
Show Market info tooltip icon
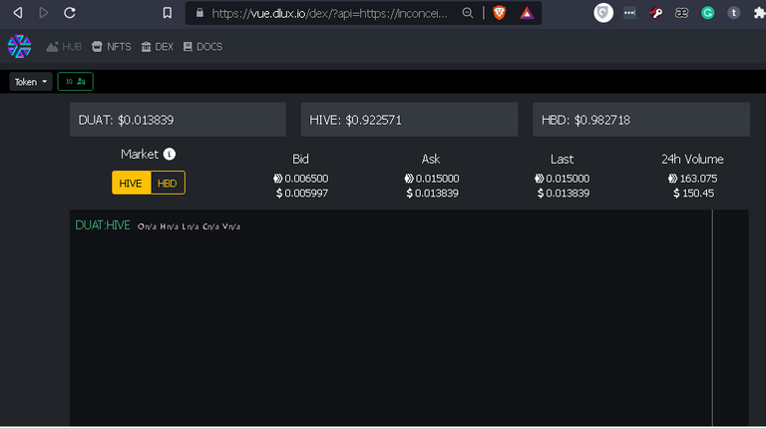tap(169, 155)
